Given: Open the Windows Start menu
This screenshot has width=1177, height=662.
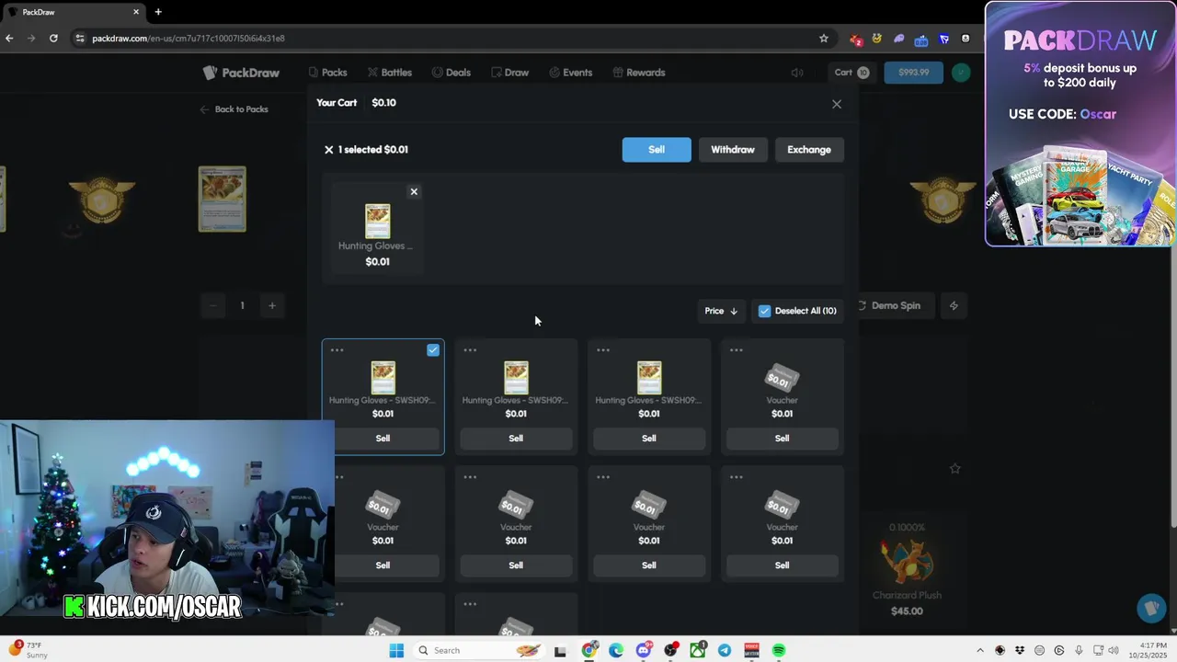Looking at the screenshot, I should (x=396, y=650).
